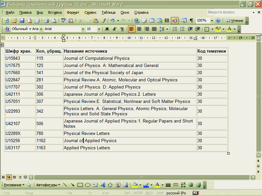Select the Rectangle drawing tool
The width and height of the screenshot is (262, 196).
[80, 185]
